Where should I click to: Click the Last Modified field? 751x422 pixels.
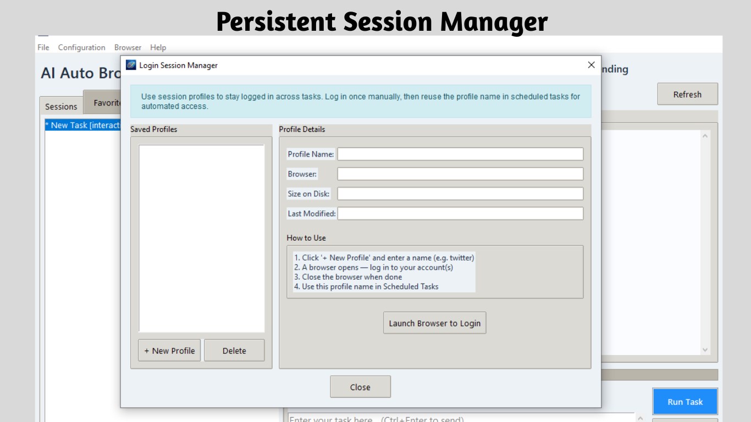point(460,213)
